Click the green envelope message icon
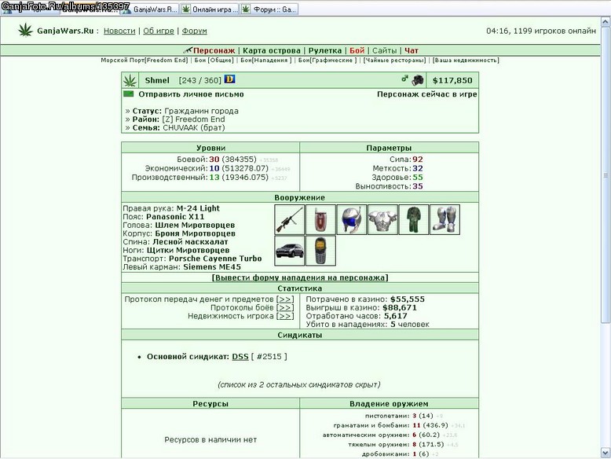Viewport: 611px width, 459px height. point(128,94)
